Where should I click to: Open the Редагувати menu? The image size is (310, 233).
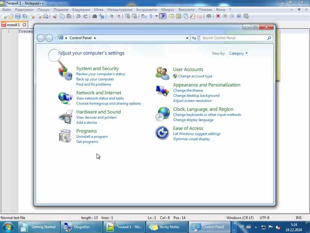coord(24,9)
